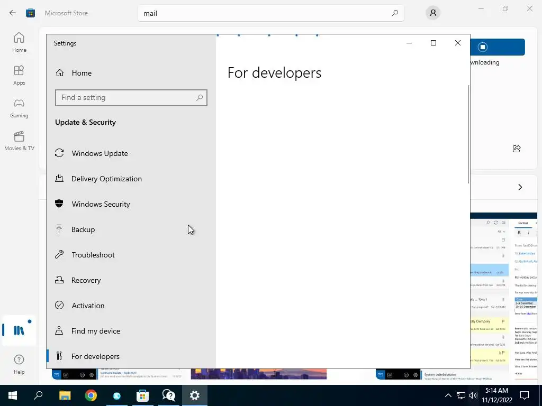
Task: Open the notification action center
Action: (x=525, y=395)
